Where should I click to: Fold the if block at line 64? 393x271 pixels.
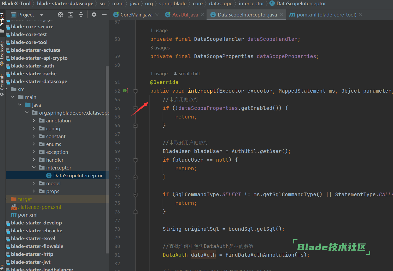(136, 108)
